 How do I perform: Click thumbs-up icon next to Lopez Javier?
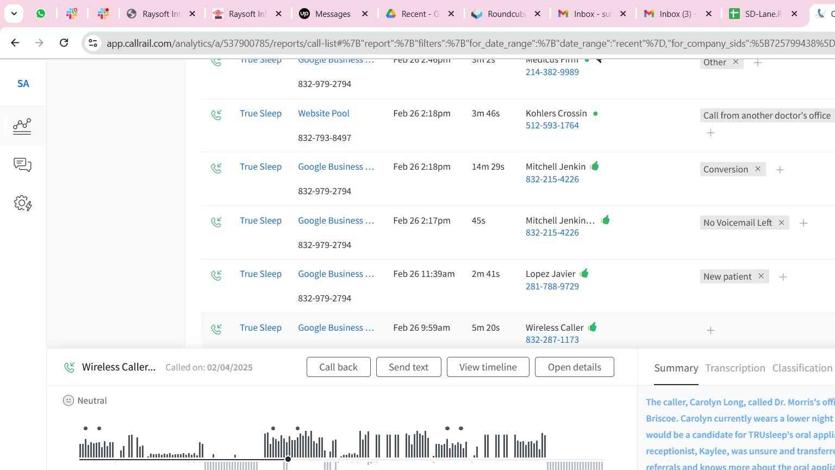click(584, 273)
